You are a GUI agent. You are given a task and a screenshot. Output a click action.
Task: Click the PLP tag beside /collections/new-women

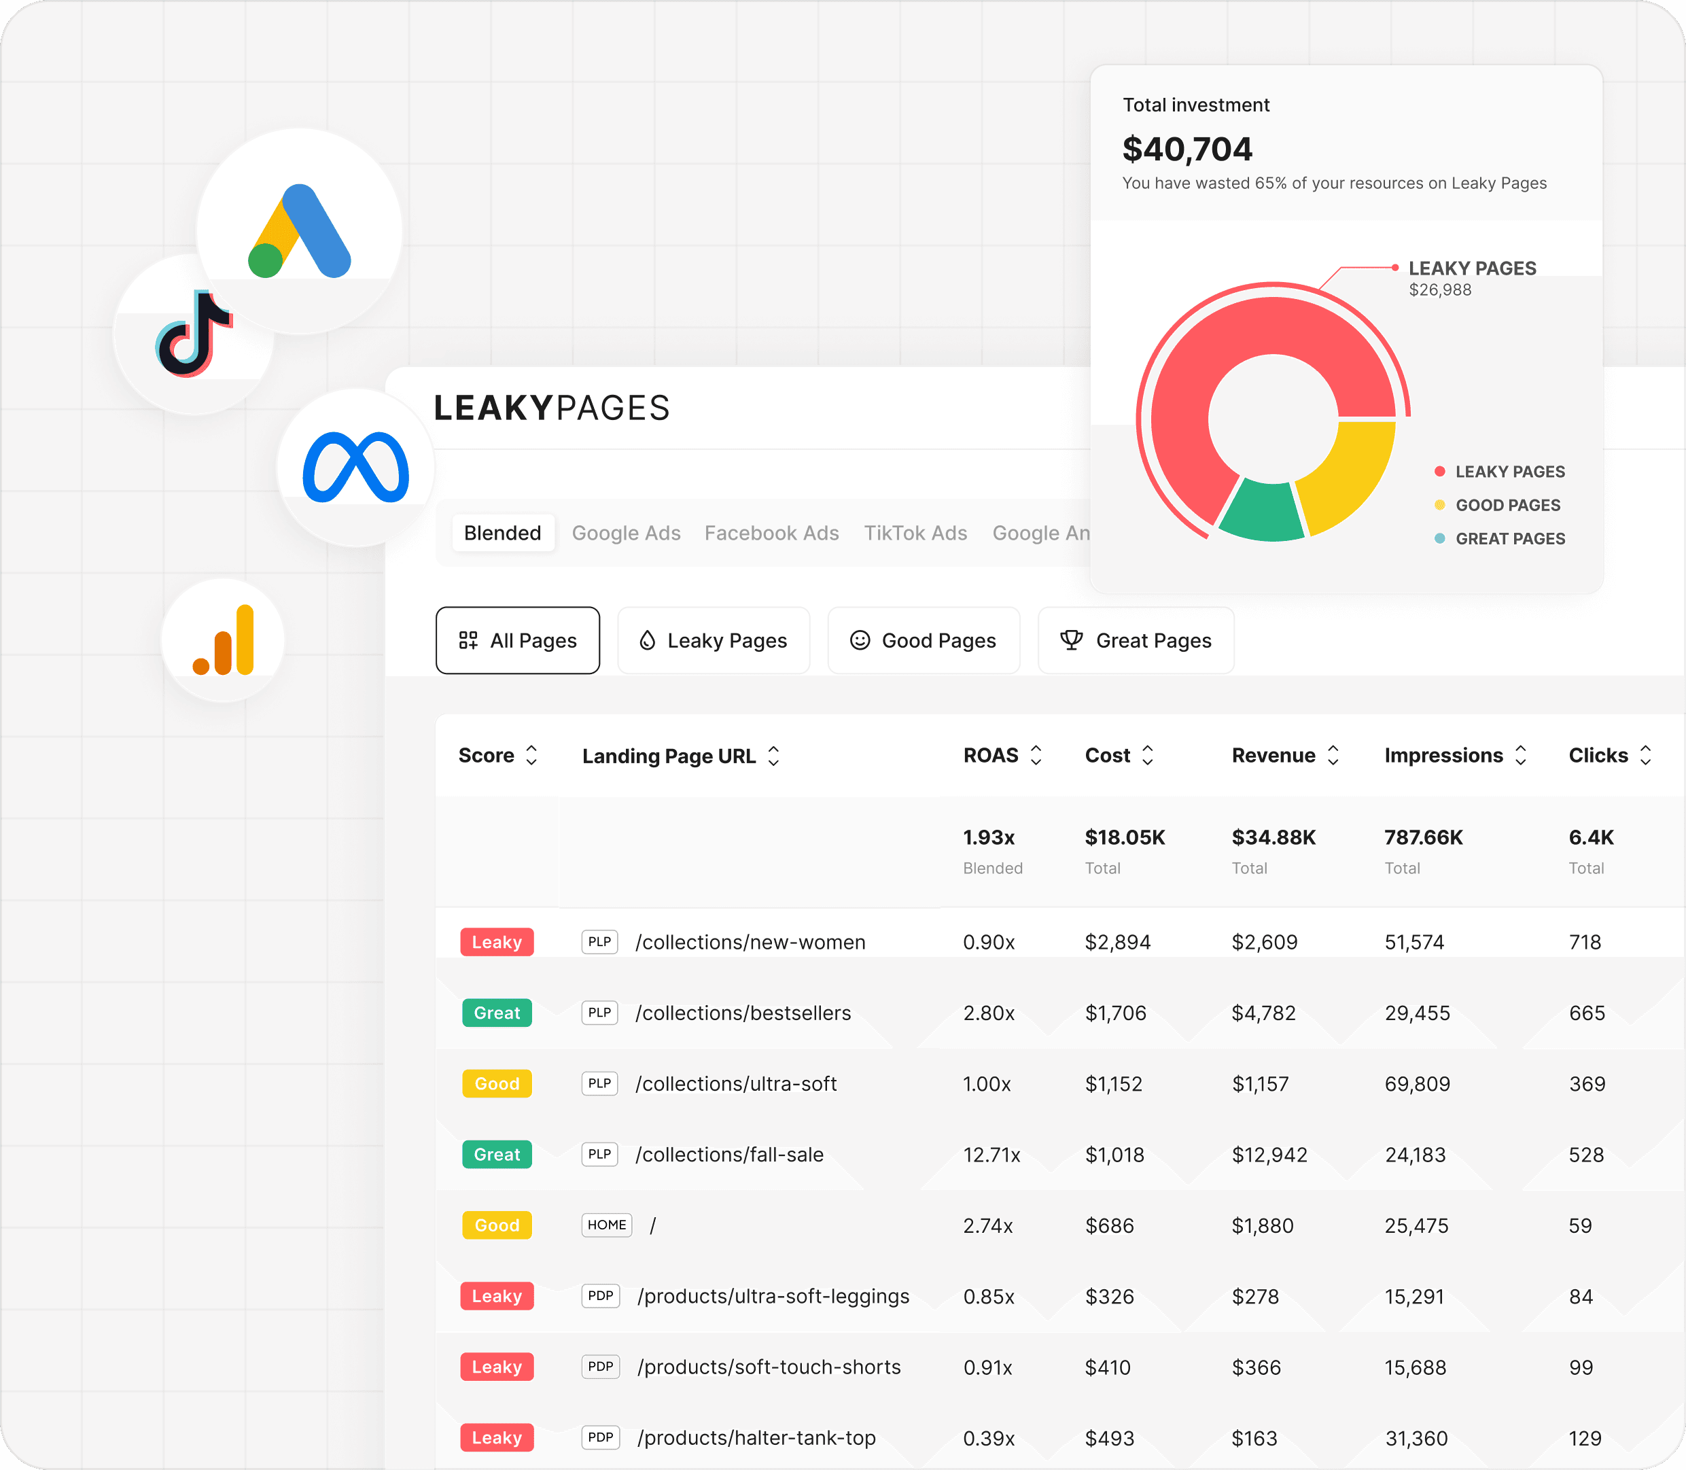(599, 942)
